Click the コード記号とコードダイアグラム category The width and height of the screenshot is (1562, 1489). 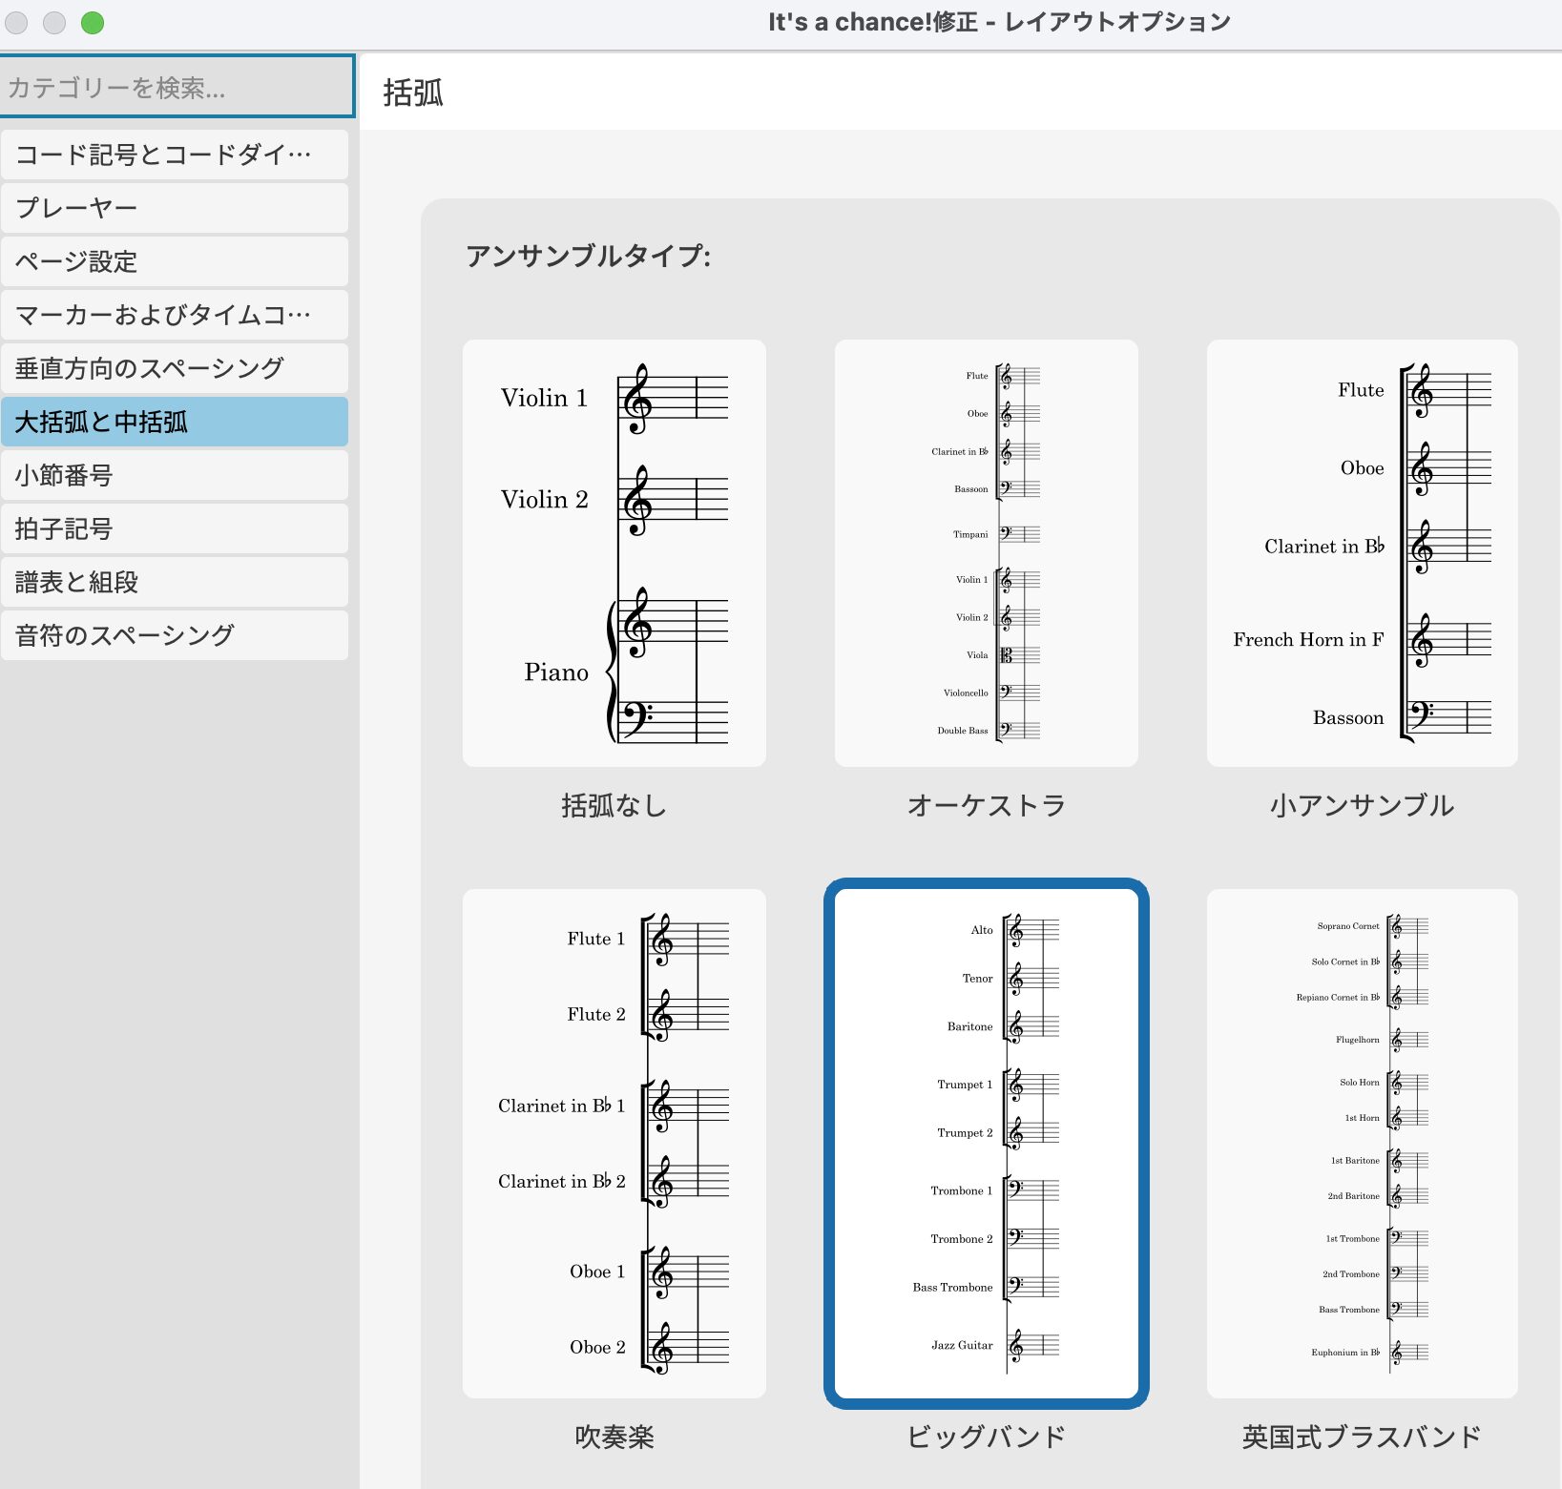tap(175, 154)
